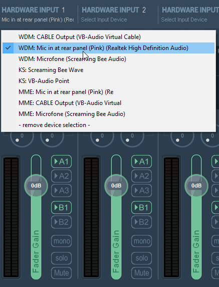Mute Hardware Input 2 strip
The image size is (219, 287).
point(141,273)
